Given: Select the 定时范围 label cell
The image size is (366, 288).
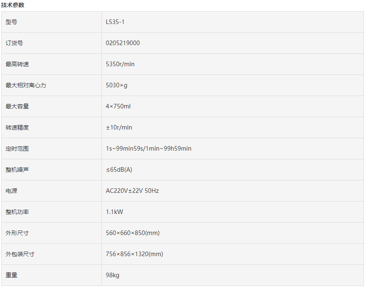Looking at the screenshot, I should (17, 149).
